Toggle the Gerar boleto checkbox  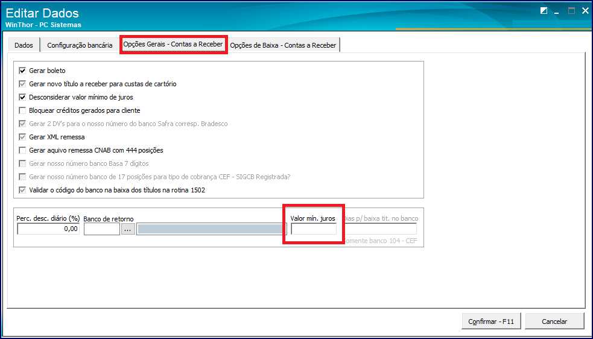[x=22, y=71]
